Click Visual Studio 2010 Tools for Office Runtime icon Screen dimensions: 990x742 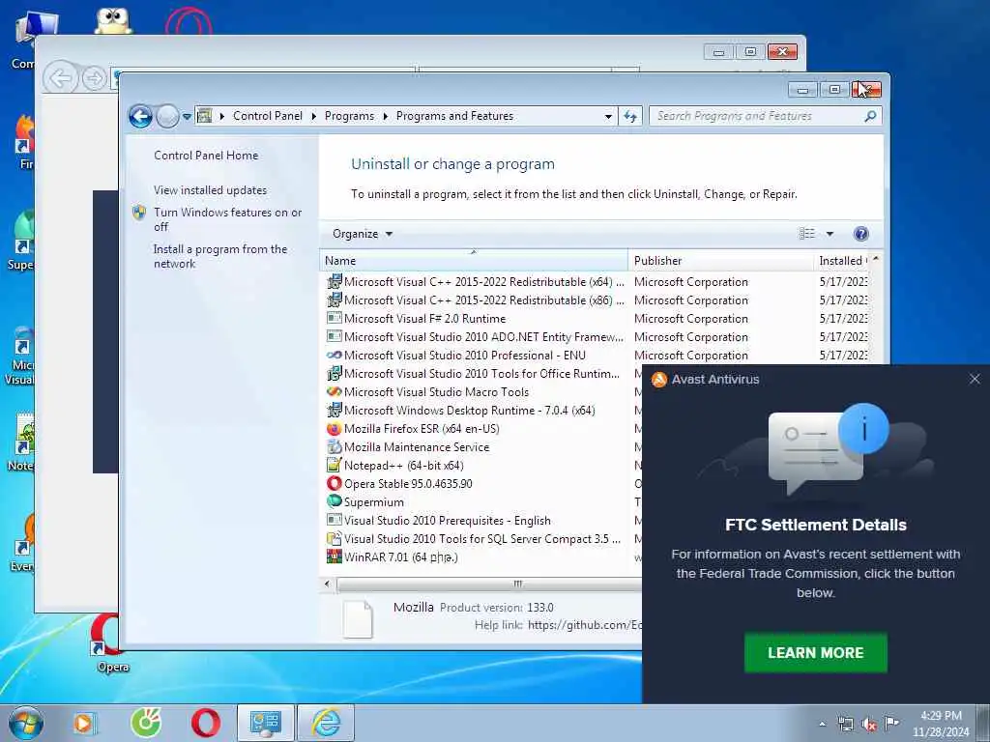[334, 373]
